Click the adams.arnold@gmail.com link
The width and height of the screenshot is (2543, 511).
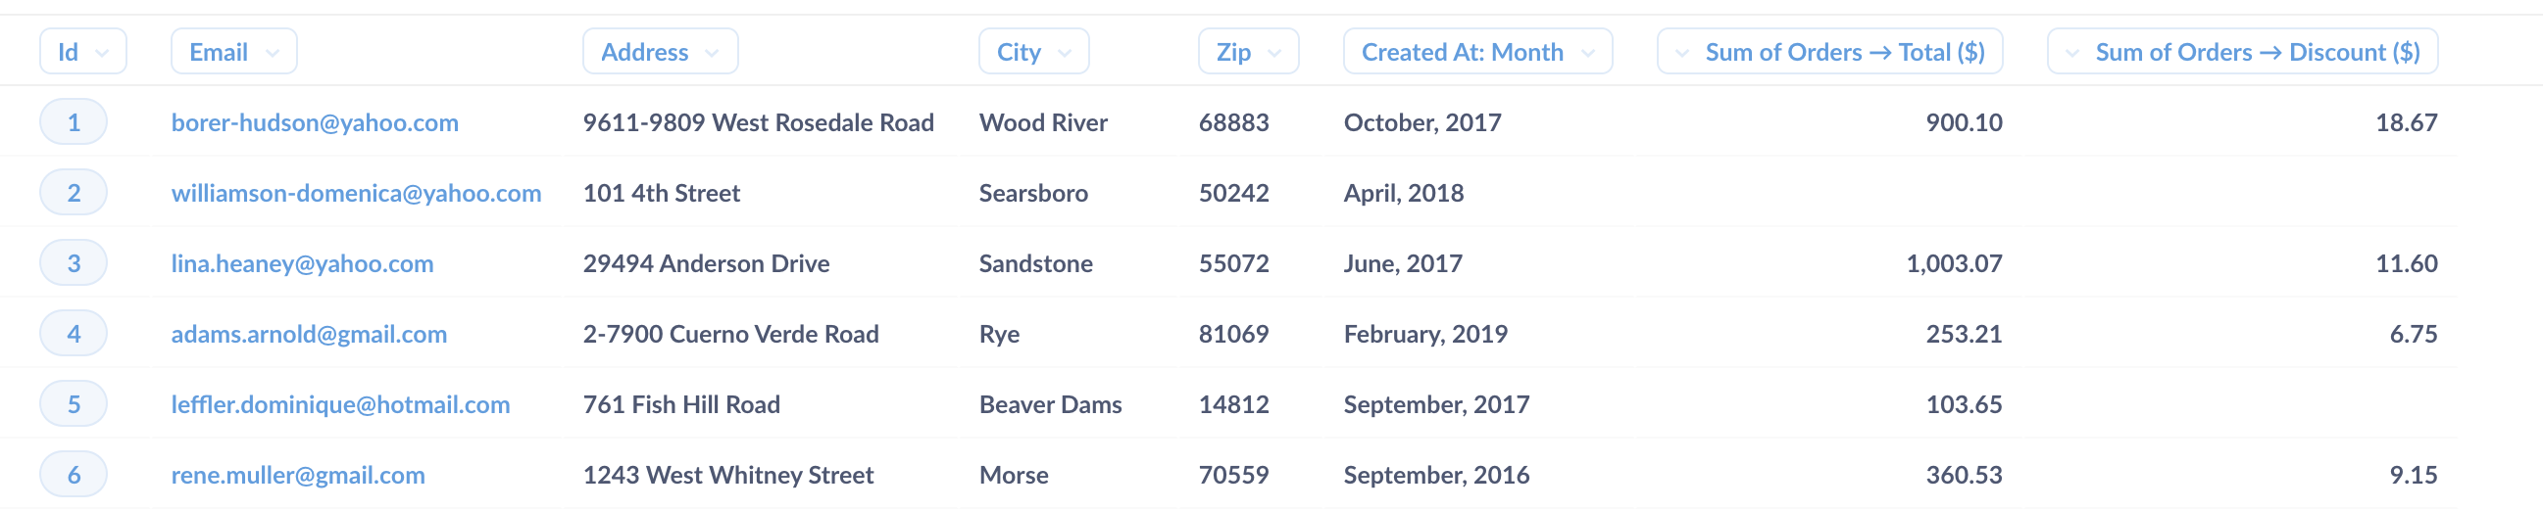(309, 334)
